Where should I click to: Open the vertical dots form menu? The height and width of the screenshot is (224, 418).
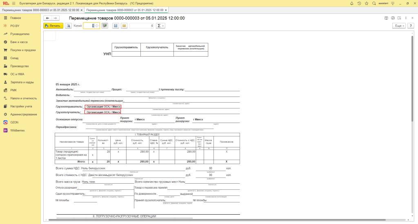tap(406, 18)
